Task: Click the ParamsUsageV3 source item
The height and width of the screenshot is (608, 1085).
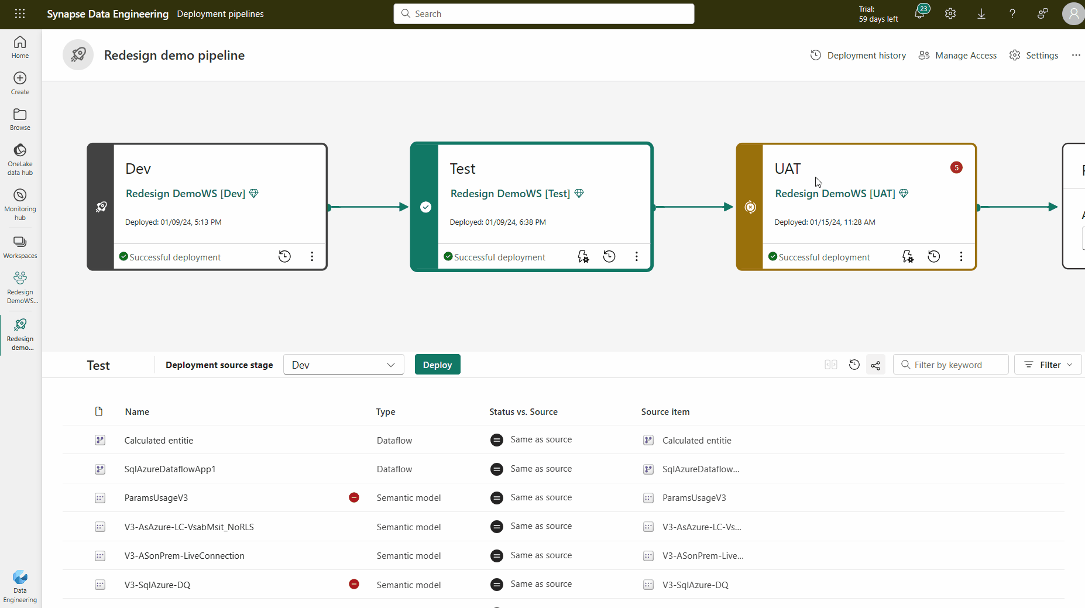Action: (x=694, y=497)
